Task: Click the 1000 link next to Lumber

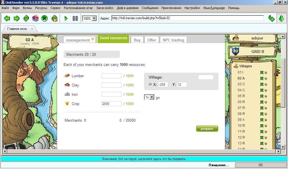Action: (x=130, y=76)
